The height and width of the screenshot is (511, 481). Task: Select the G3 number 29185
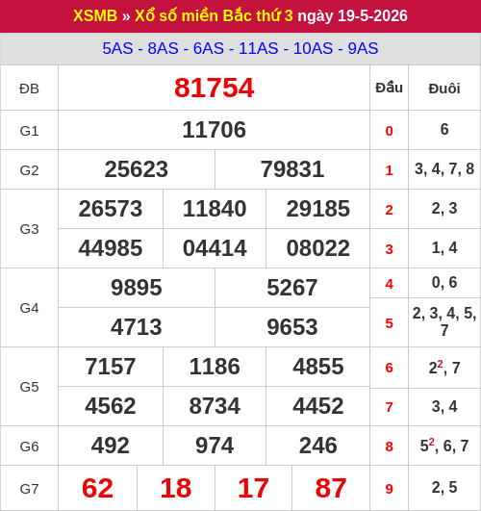click(x=318, y=209)
